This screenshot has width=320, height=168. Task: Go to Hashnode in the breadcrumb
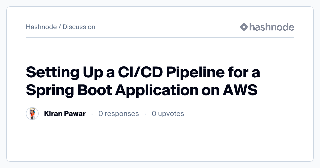(x=41, y=27)
